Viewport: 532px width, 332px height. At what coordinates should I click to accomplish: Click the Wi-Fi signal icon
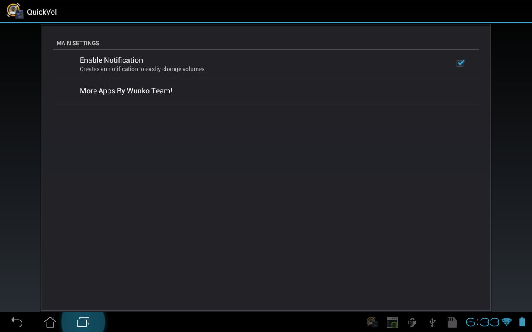click(x=507, y=322)
